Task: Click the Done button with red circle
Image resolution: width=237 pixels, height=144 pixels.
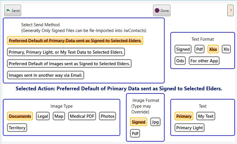Action: 161,11
